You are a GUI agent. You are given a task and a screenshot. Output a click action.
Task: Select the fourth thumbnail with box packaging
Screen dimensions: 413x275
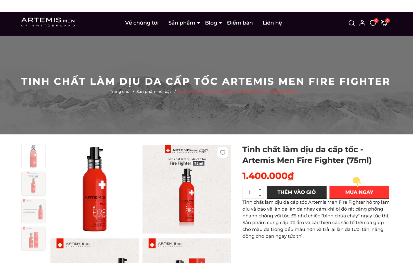tap(33, 239)
